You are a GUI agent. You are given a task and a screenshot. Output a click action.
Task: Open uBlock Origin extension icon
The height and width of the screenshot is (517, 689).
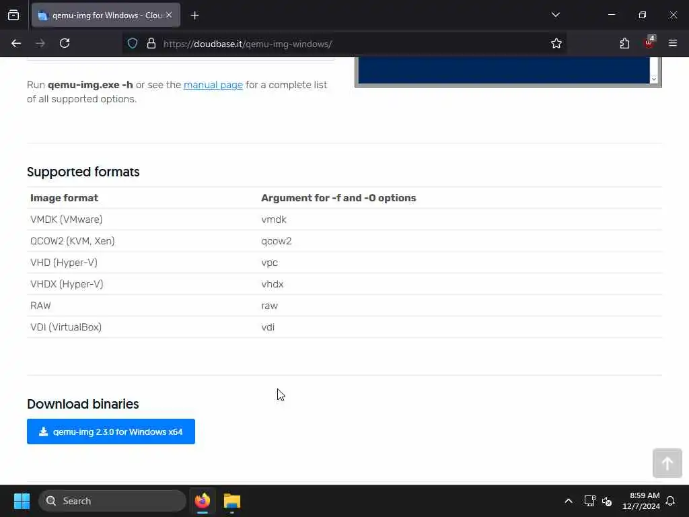tap(649, 42)
